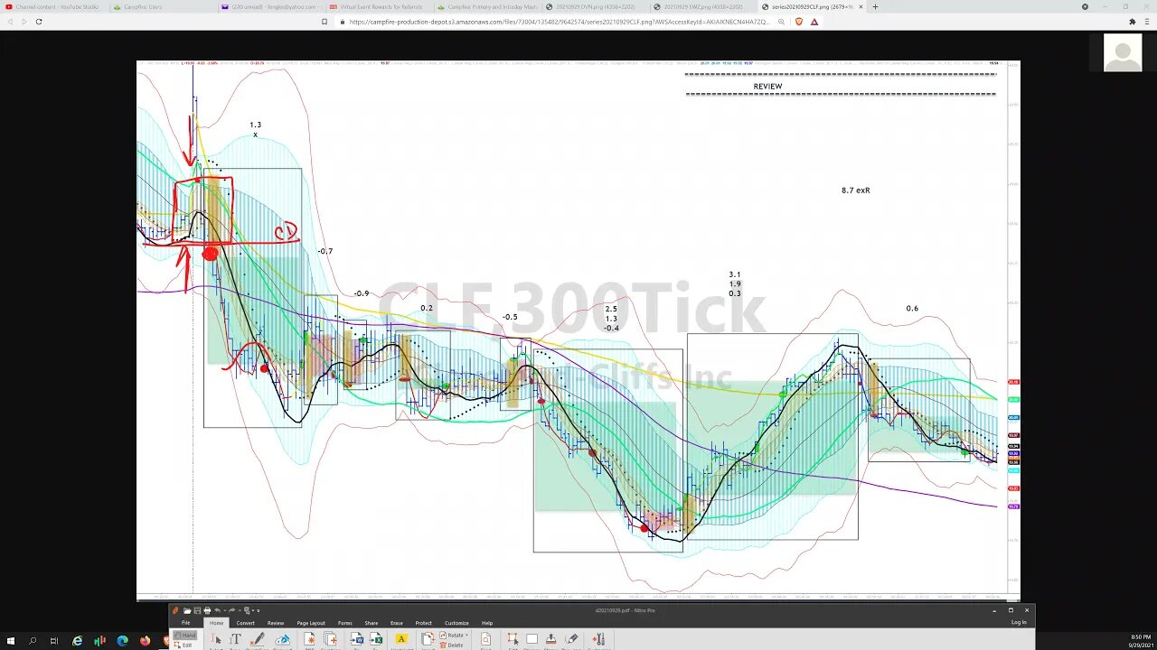
Task: Activate the Type text tool
Action: tap(235, 639)
